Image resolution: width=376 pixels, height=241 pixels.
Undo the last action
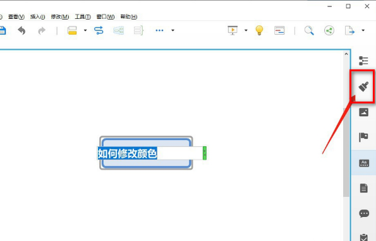click(21, 31)
